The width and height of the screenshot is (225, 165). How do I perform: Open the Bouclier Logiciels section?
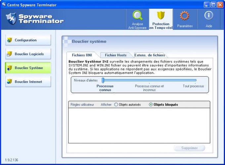click(28, 54)
